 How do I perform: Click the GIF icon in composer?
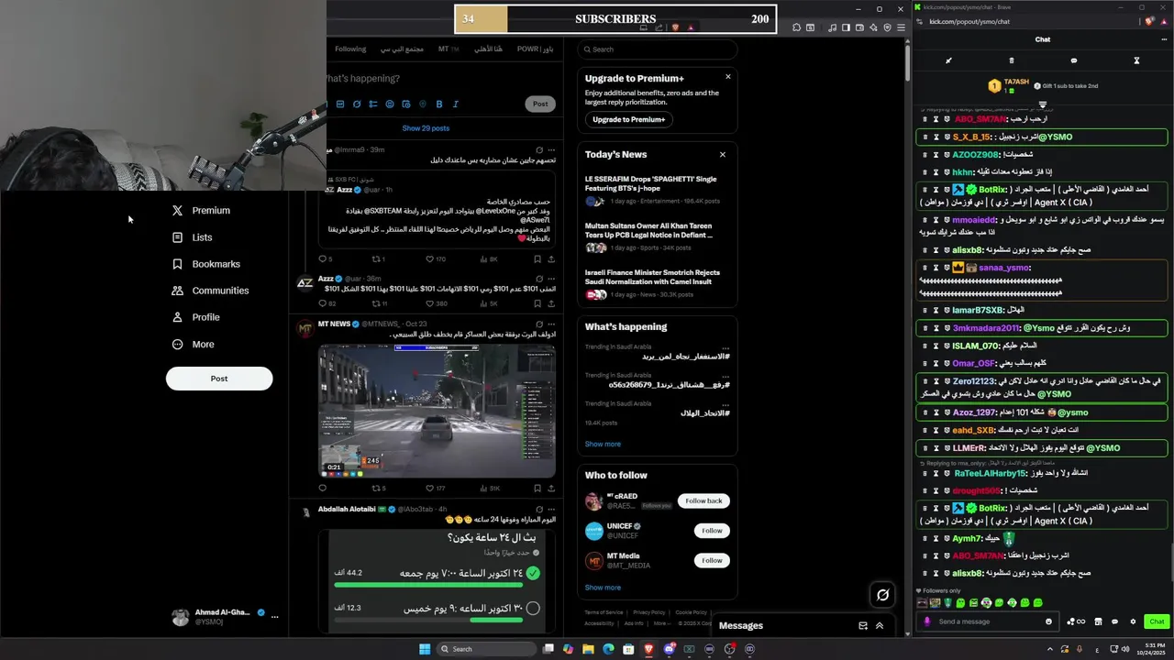340,104
